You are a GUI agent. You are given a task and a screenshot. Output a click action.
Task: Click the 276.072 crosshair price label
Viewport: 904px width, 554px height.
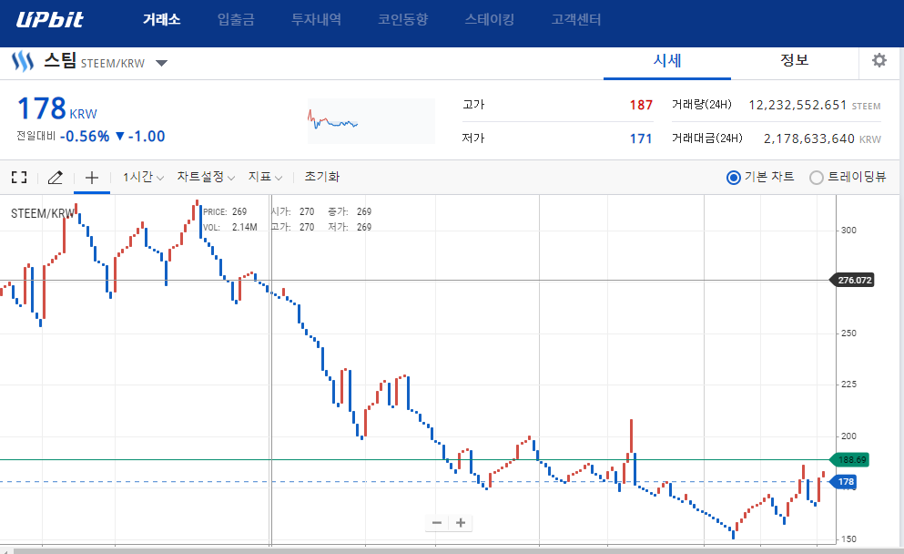click(x=853, y=280)
